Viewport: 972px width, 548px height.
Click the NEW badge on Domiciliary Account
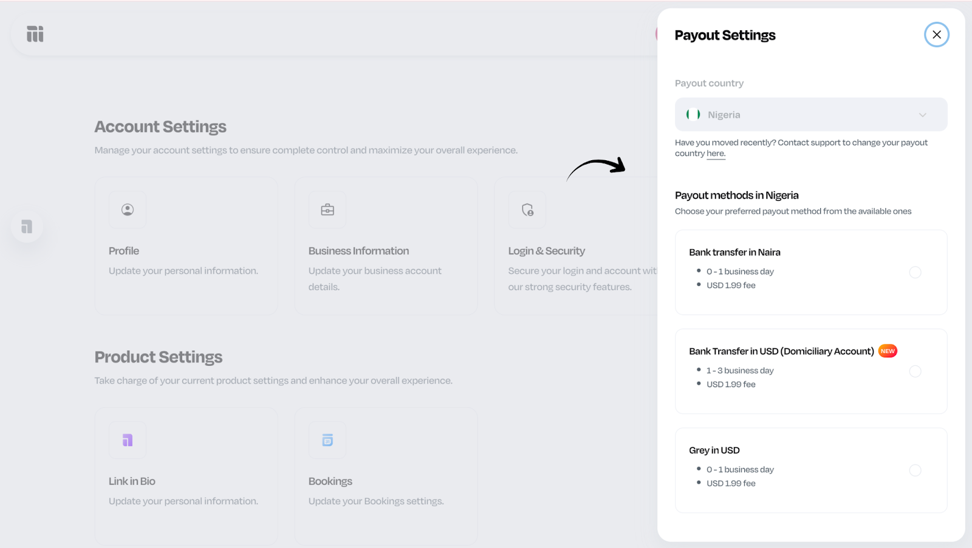888,351
